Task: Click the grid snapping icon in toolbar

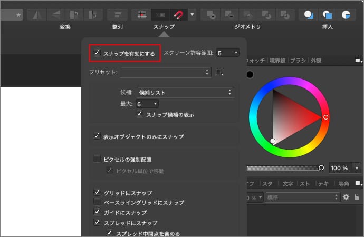Action: coord(141,14)
